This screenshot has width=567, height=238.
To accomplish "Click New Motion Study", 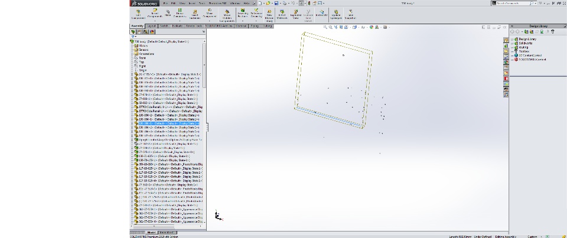I will [x=269, y=16].
